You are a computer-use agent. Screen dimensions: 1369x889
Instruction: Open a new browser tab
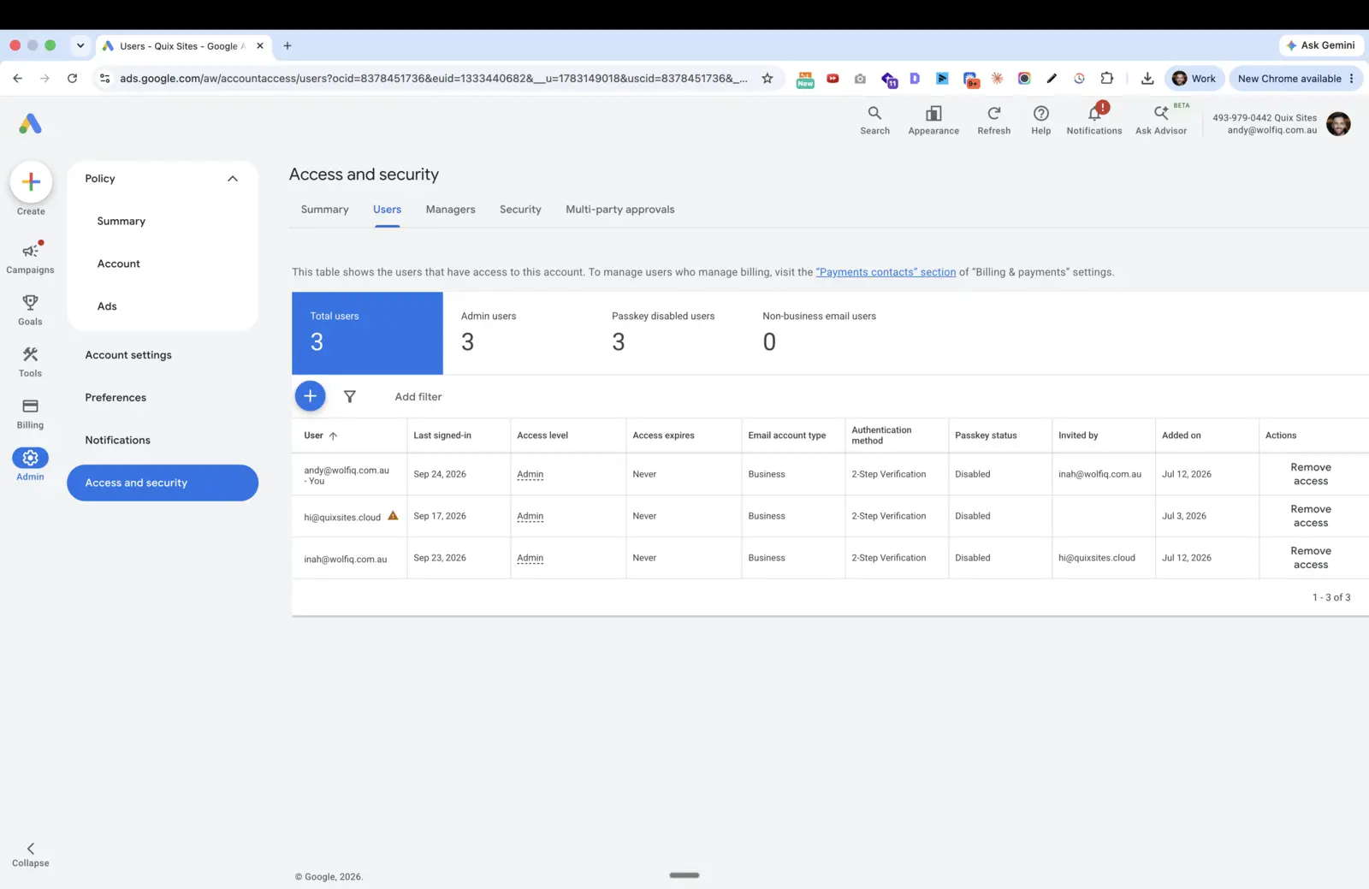pos(287,46)
